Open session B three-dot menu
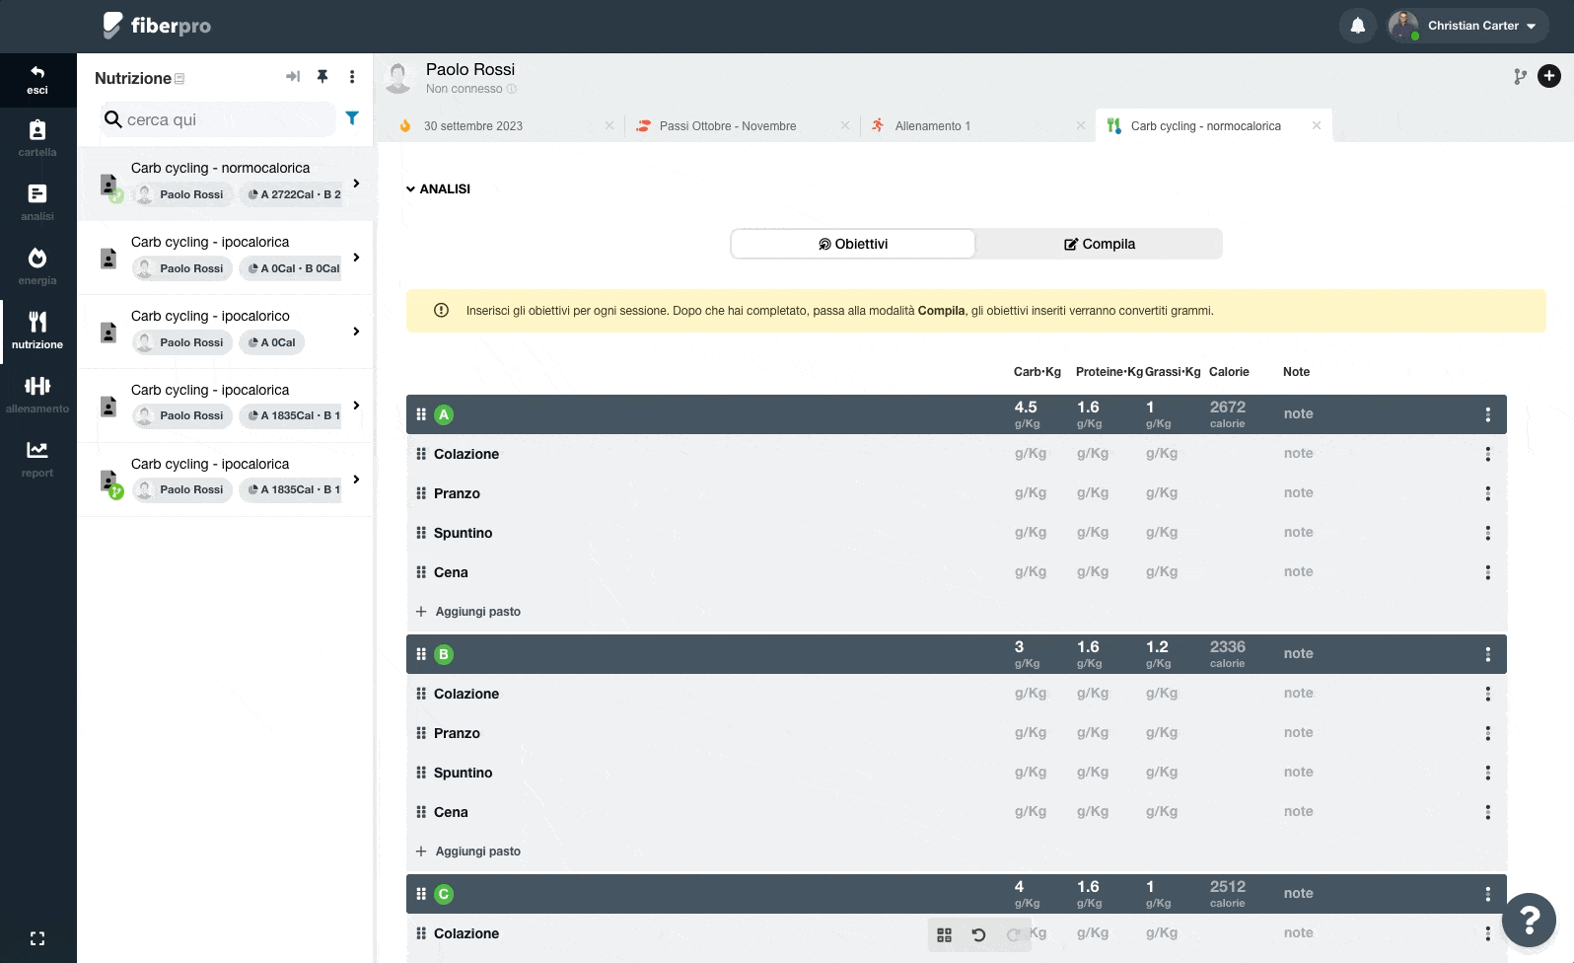The image size is (1574, 963). point(1488,654)
